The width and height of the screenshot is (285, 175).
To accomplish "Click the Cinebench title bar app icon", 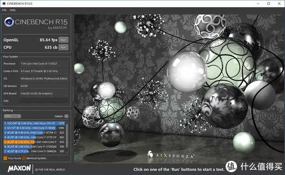I will click(4, 4).
